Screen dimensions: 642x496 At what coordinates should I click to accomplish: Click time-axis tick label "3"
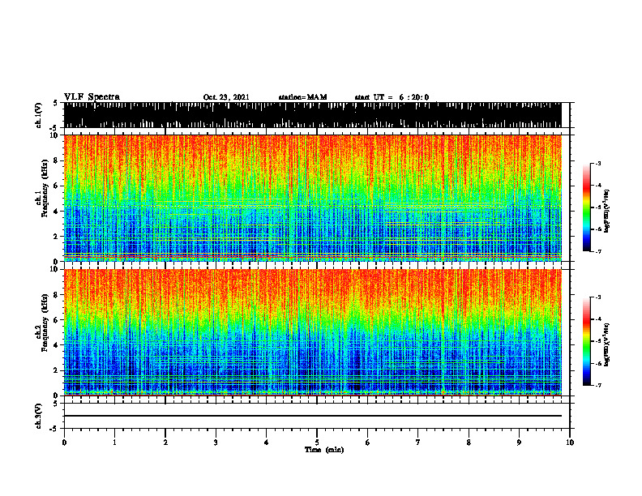216,443
